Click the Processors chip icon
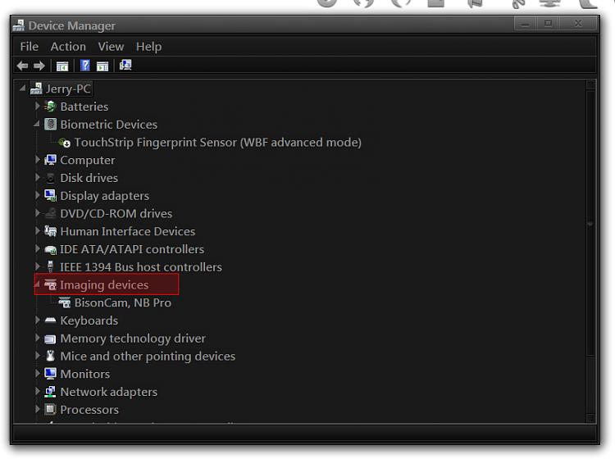Viewport: 615px width, 459px height. (50, 410)
